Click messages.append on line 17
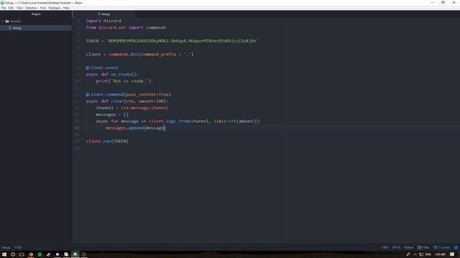The width and height of the screenshot is (460, 258). [124, 128]
